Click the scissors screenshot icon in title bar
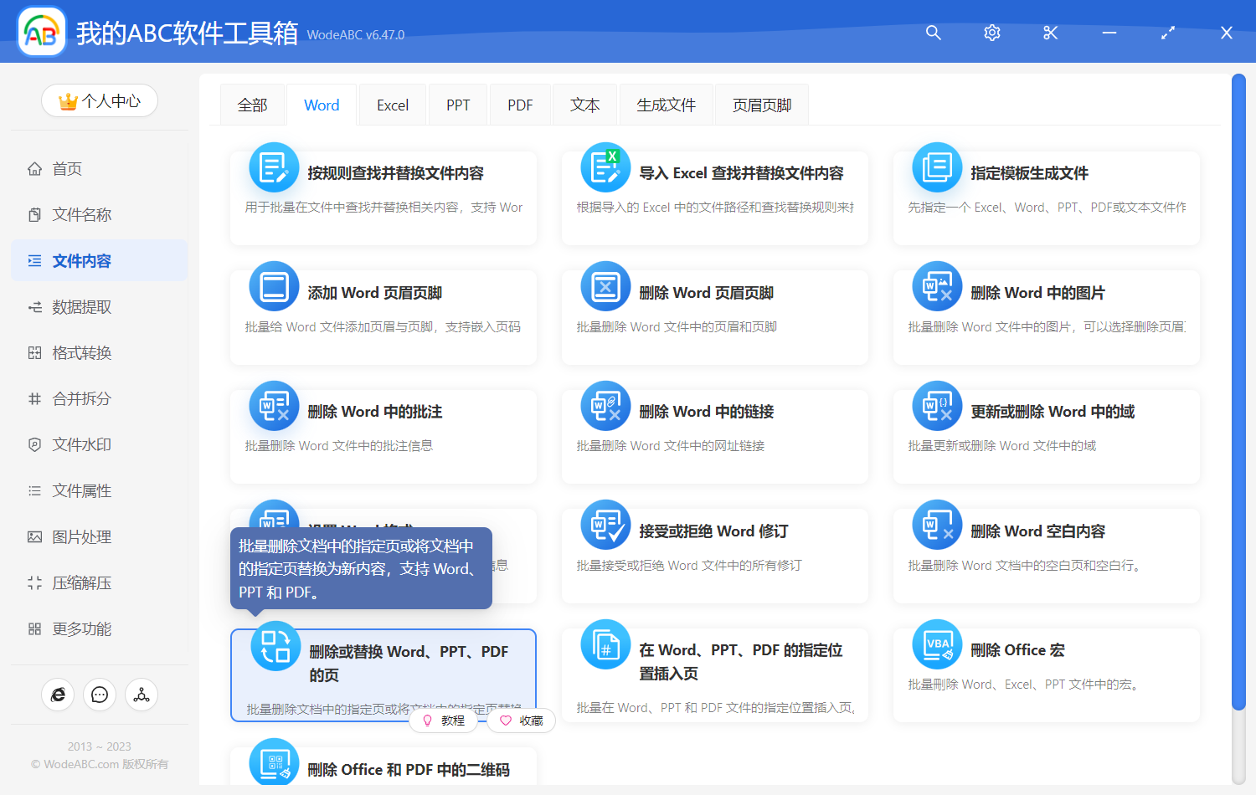Screen dimensions: 1256x795 1050,33
